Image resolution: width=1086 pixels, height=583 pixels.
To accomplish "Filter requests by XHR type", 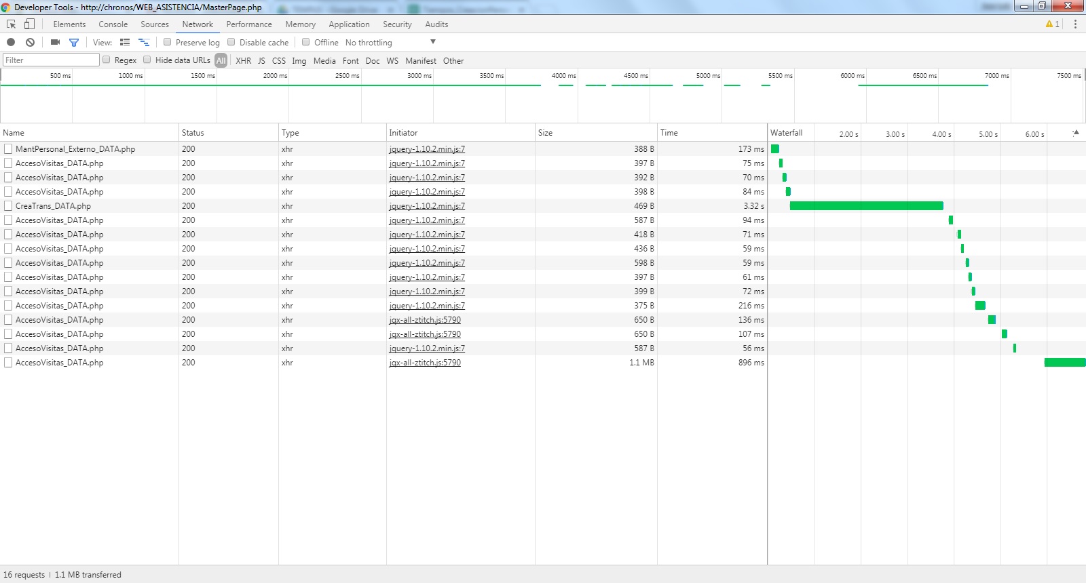I will [x=243, y=60].
